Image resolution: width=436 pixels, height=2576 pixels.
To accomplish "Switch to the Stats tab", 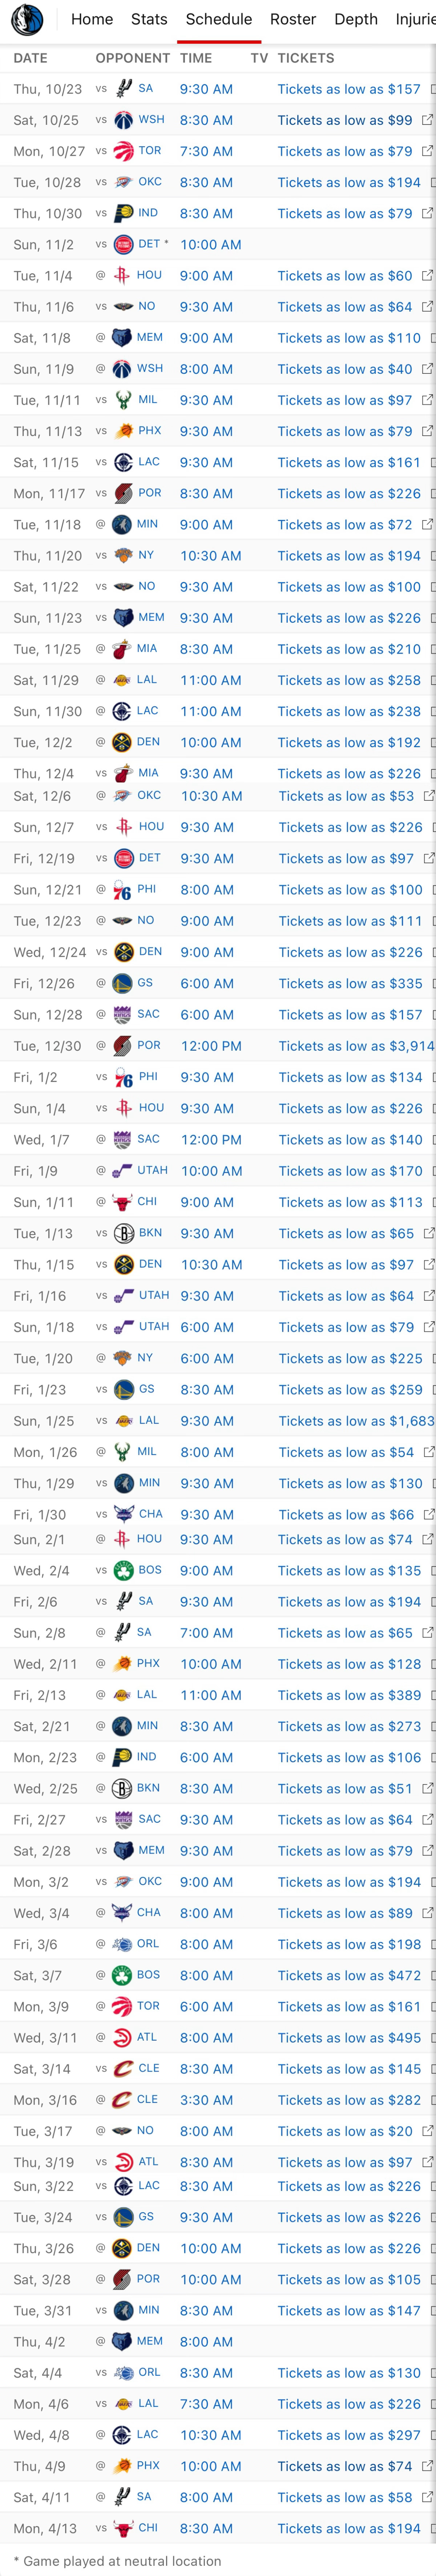I will 149,19.
